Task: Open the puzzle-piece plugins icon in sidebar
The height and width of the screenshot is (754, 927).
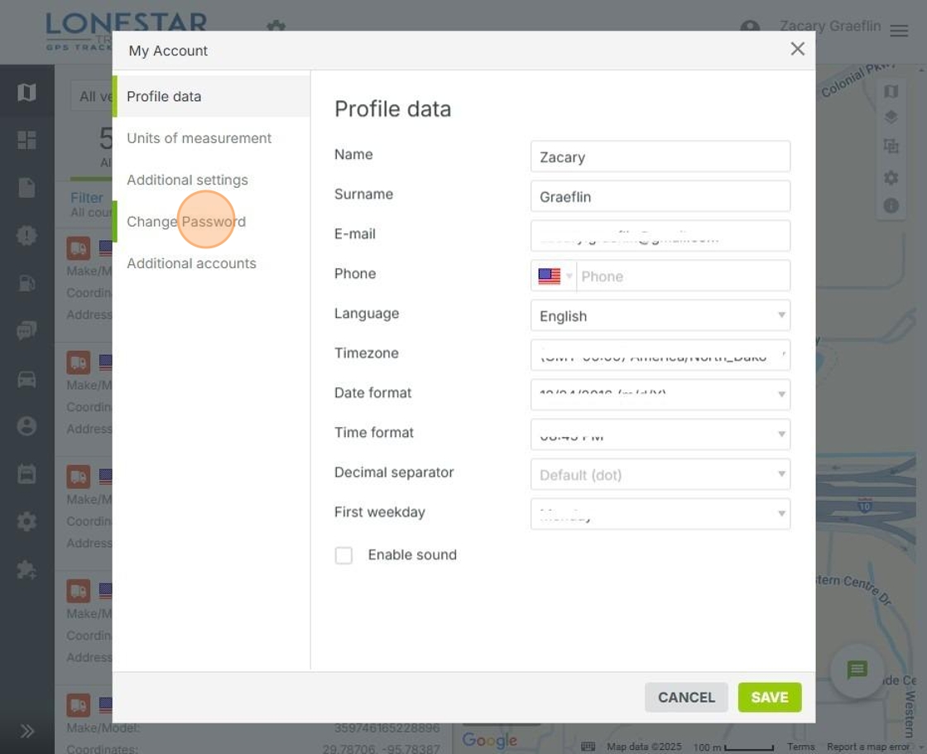Action: point(26,569)
